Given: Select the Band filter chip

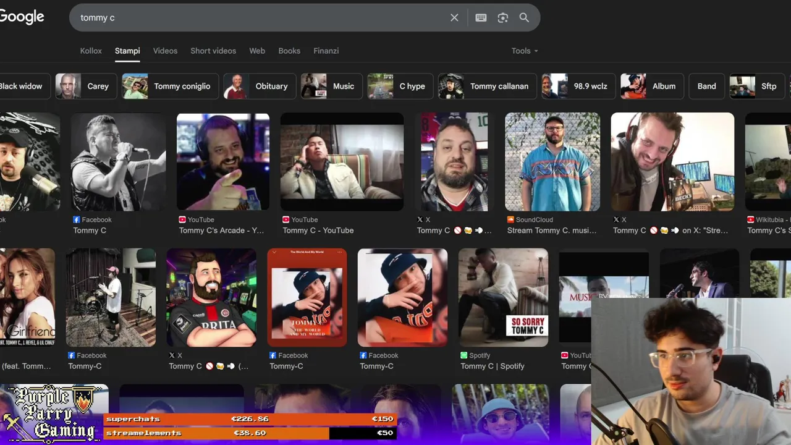Looking at the screenshot, I should point(706,86).
